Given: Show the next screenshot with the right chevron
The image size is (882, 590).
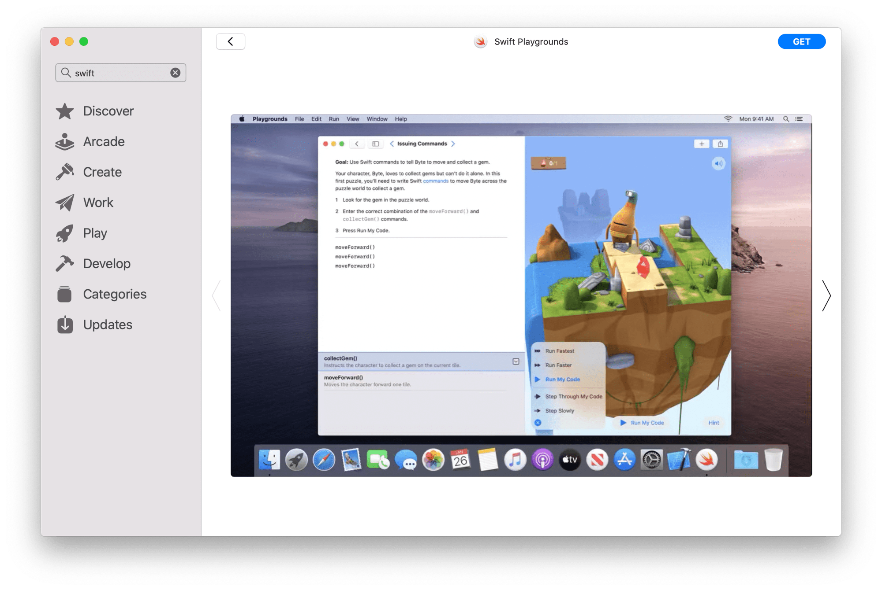Looking at the screenshot, I should [826, 296].
